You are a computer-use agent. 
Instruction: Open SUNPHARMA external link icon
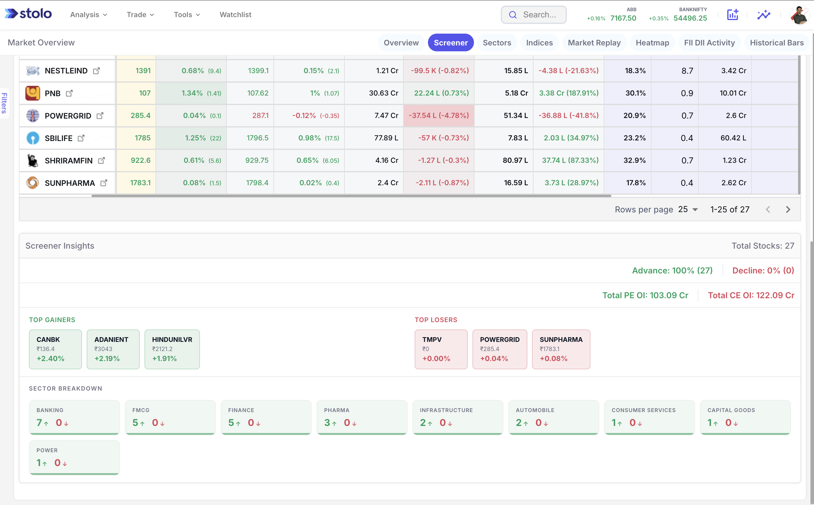[x=104, y=183]
